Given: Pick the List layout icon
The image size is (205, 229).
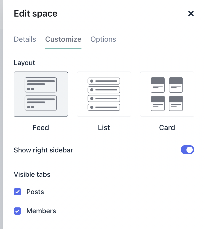Looking at the screenshot, I should point(104,94).
